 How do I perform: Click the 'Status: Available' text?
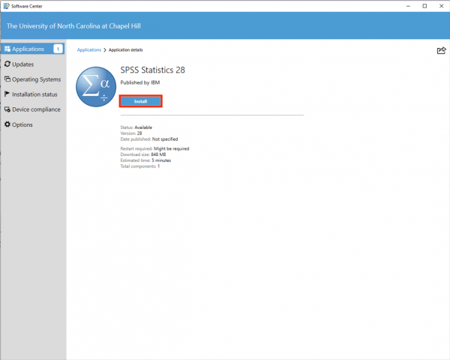(136, 127)
